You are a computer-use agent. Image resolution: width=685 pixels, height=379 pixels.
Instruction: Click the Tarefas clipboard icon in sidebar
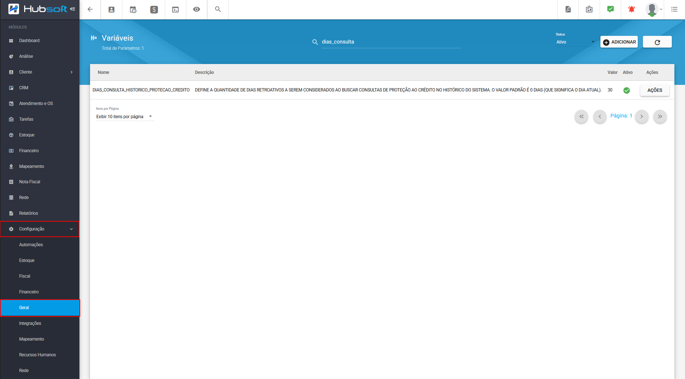(11, 119)
